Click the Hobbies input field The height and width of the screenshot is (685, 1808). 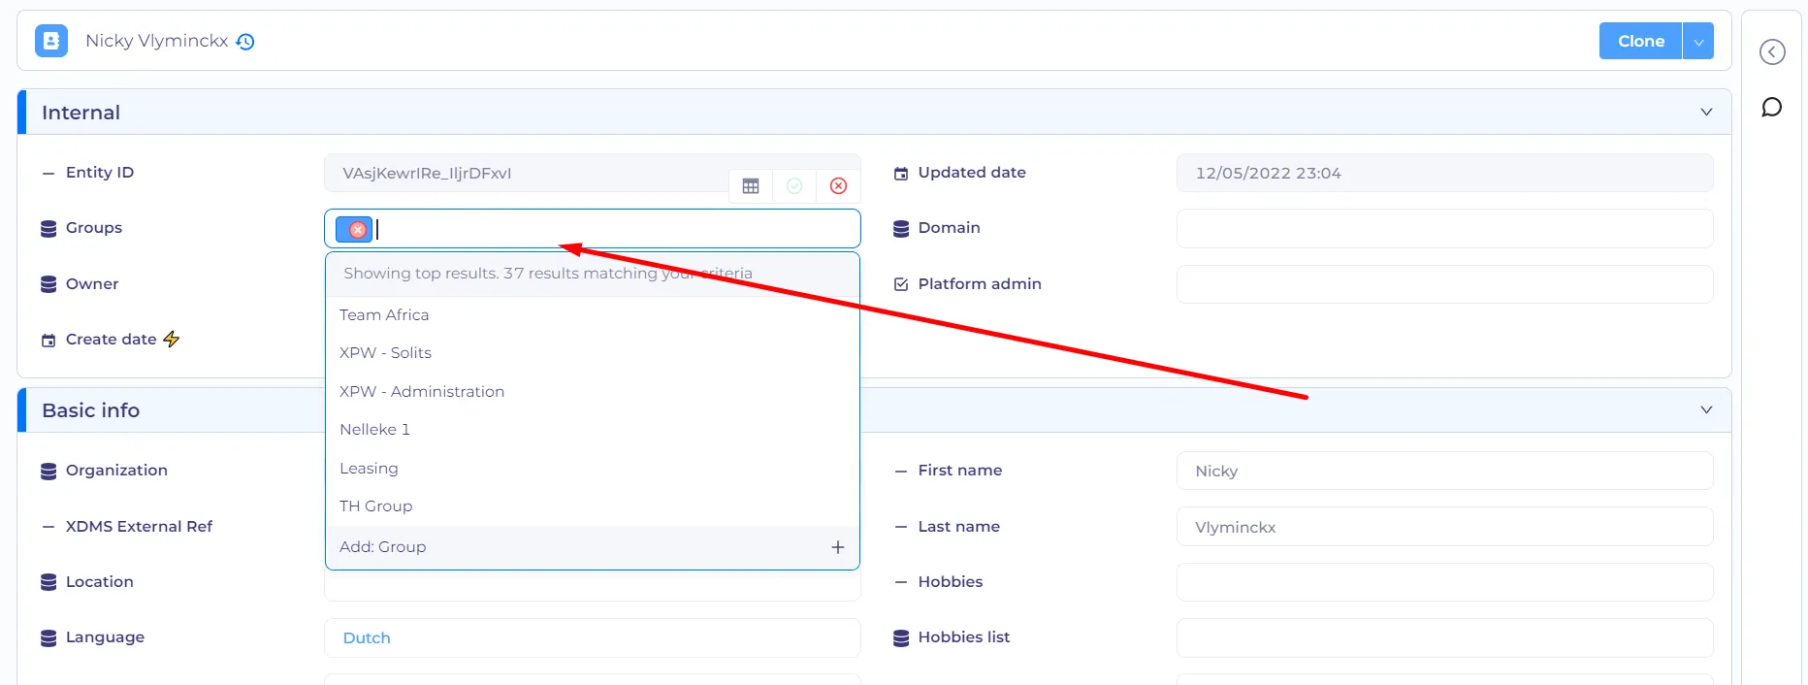point(1445,582)
